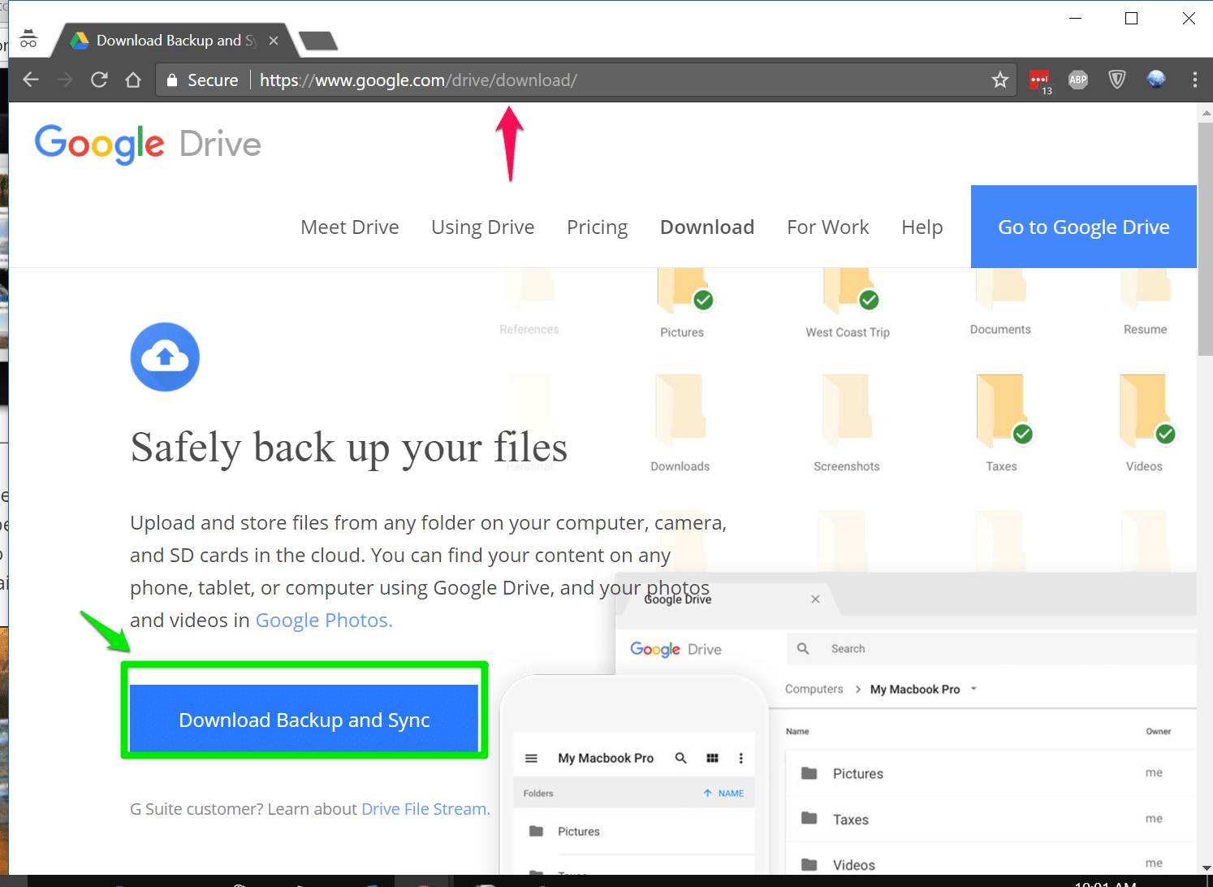
Task: Open the Drive File Stream link
Action: (x=425, y=809)
